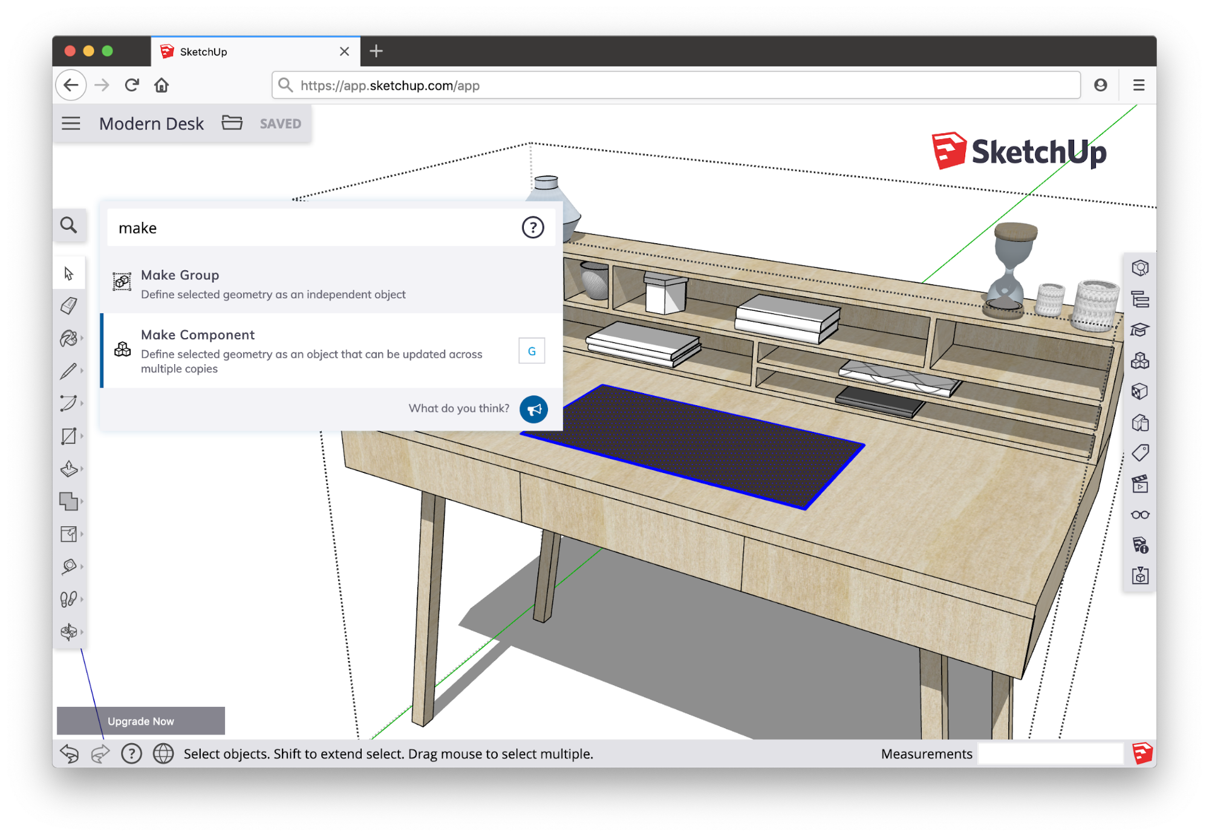Click the search magnifier tool button

(x=69, y=226)
